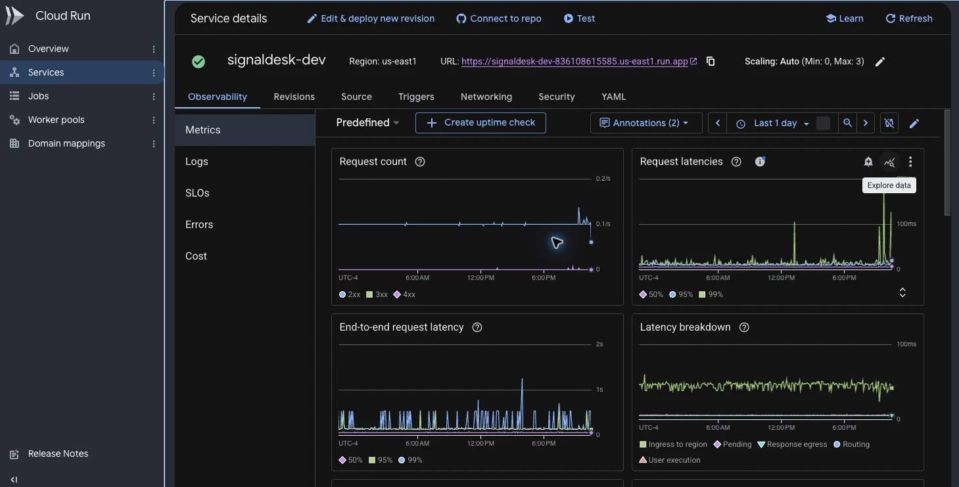
Task: Open the Annotations (2) dropdown
Action: 646,123
